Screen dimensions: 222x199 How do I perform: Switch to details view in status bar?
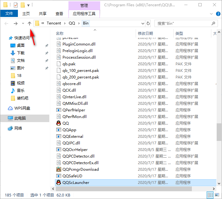[209, 195]
